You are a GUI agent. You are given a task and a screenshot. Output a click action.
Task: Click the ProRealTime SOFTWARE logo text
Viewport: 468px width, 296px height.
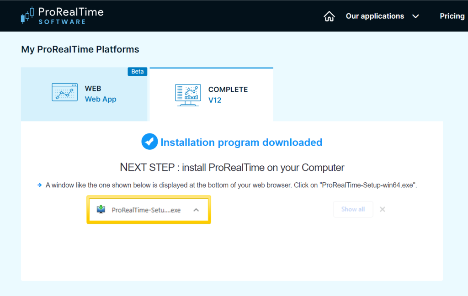[70, 16]
